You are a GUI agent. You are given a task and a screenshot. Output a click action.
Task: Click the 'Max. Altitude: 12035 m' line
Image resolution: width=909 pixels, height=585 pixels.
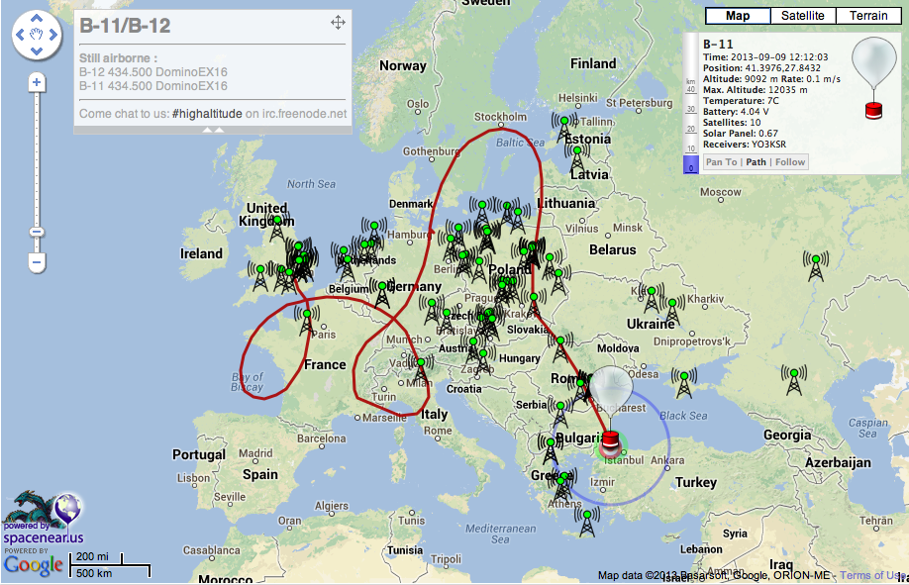[x=756, y=90]
